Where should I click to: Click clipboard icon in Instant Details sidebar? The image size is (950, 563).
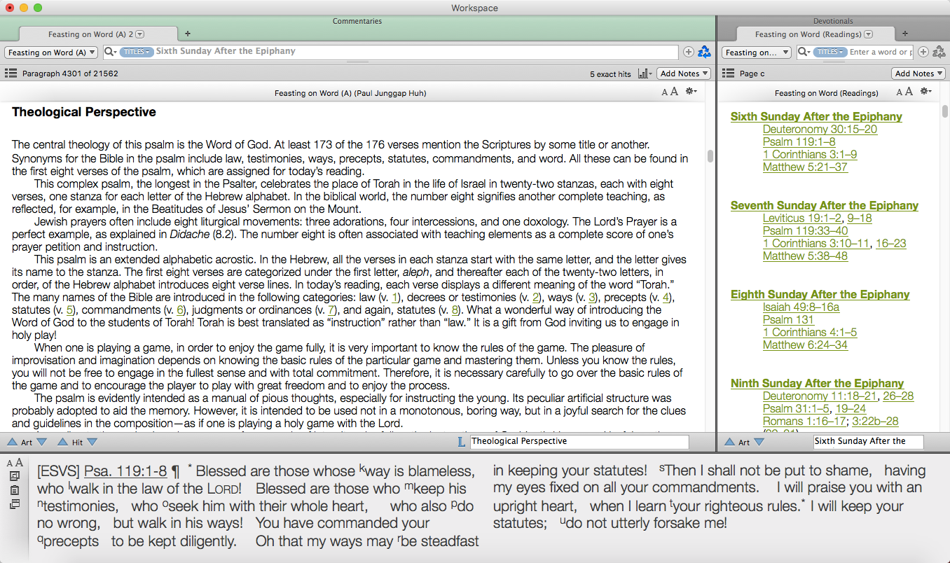(15, 489)
